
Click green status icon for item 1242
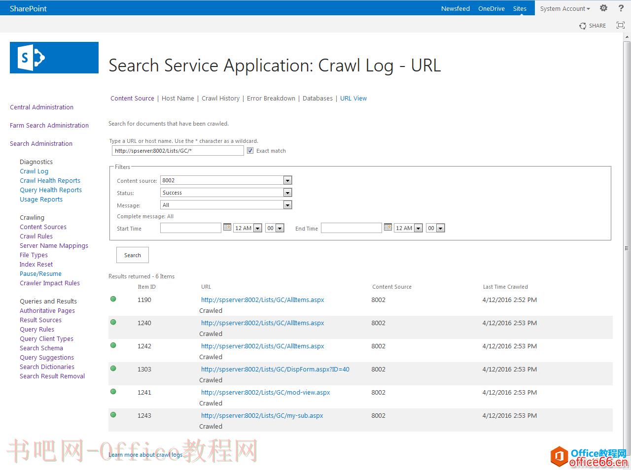coord(113,345)
